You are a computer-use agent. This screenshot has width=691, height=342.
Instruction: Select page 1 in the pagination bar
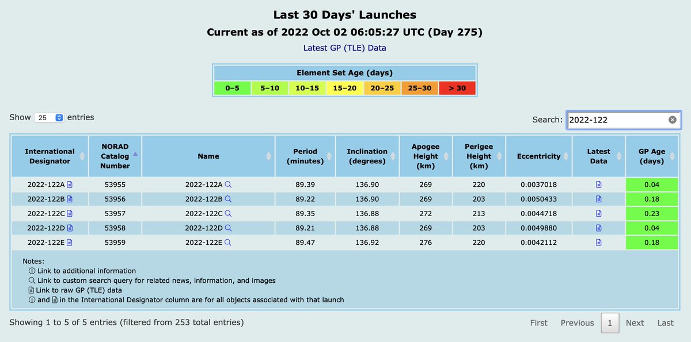coord(610,323)
